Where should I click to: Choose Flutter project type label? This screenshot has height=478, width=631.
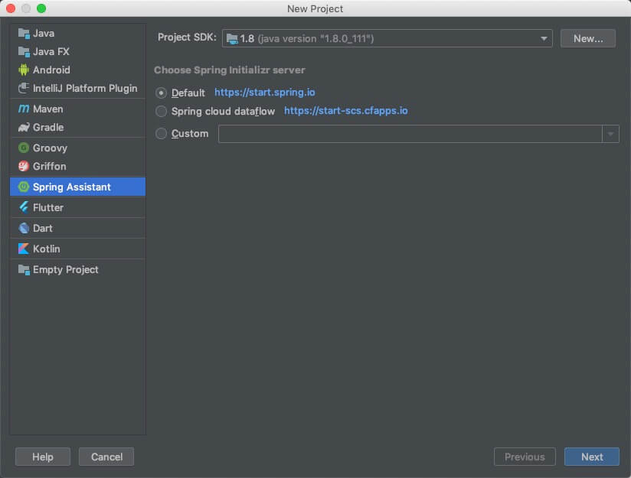click(x=48, y=207)
